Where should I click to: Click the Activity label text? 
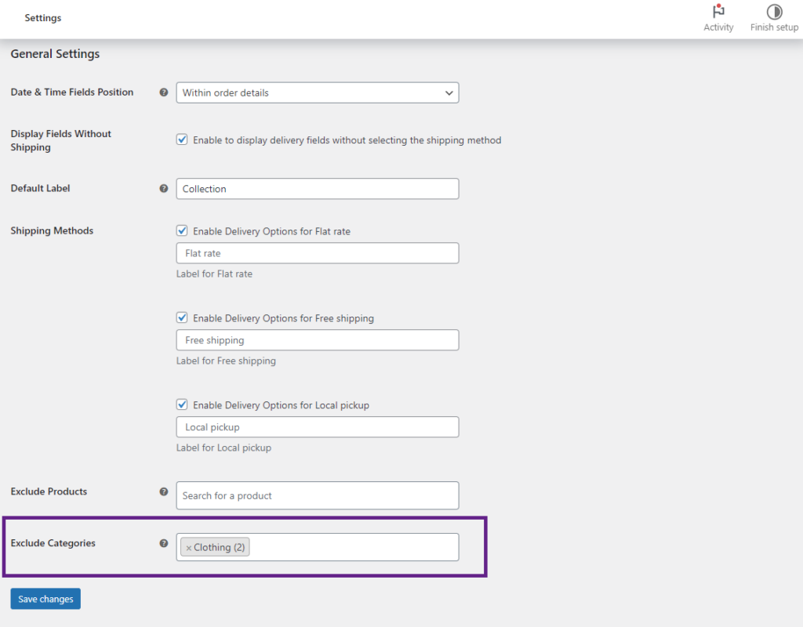(x=718, y=27)
